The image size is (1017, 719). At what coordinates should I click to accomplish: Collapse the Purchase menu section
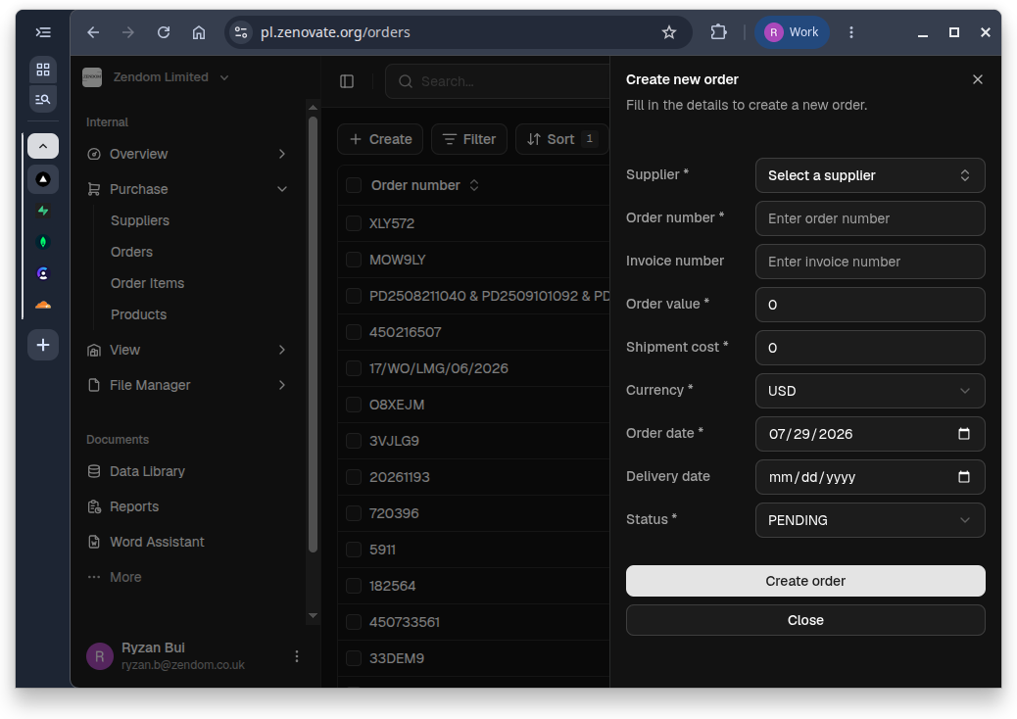coord(187,189)
